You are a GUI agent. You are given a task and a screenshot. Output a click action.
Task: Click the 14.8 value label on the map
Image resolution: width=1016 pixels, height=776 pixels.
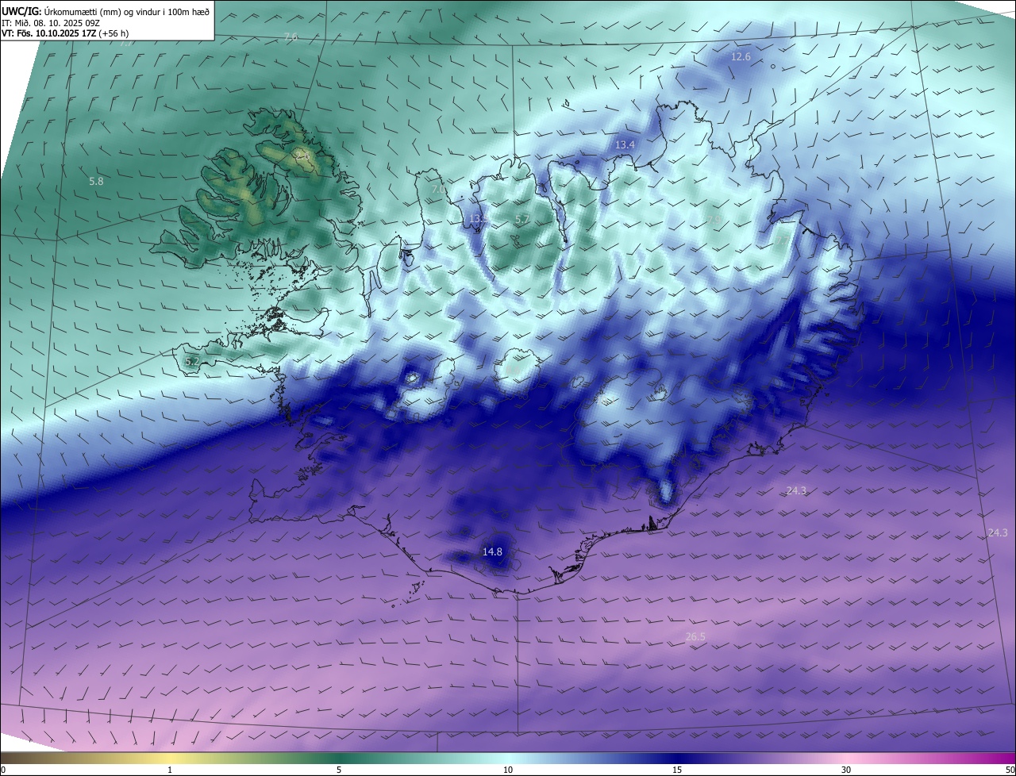click(492, 551)
